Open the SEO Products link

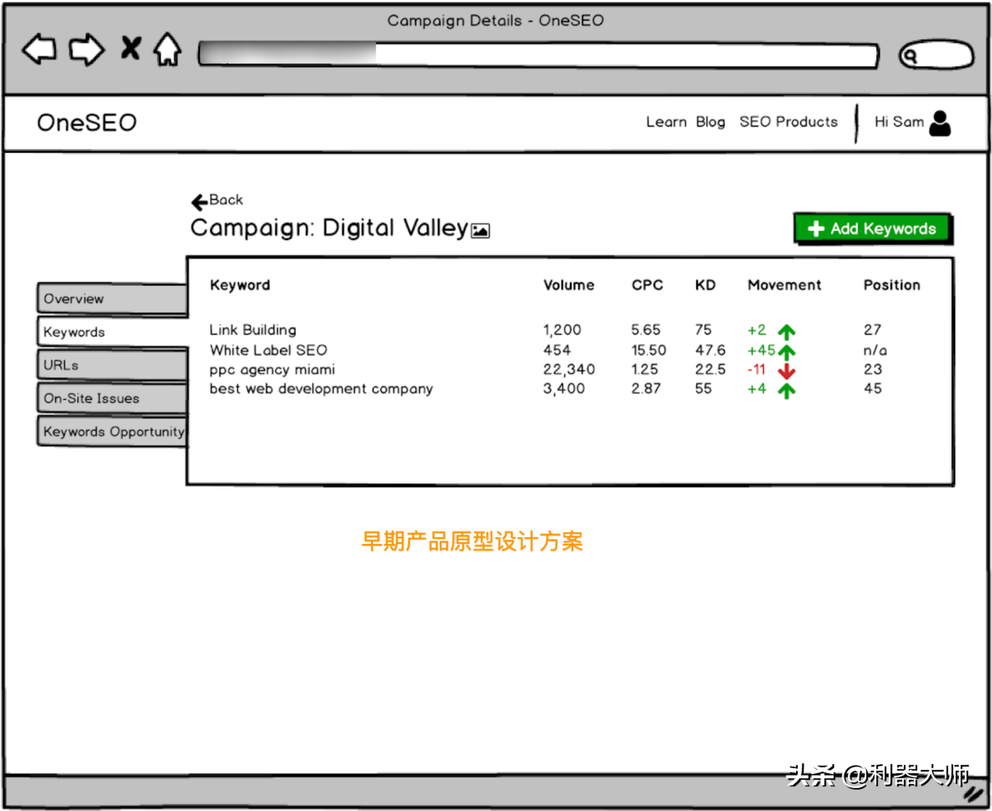[x=788, y=122]
